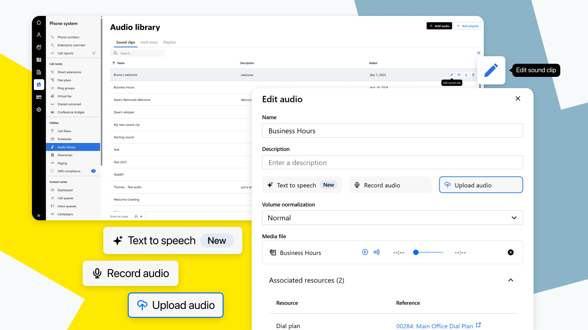The image size is (588, 330).
Task: Choose Upload audio option in Edit audio dialog
Action: (x=480, y=185)
